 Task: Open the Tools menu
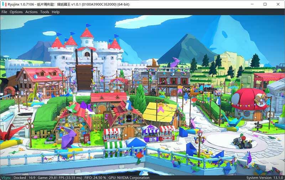point(45,12)
